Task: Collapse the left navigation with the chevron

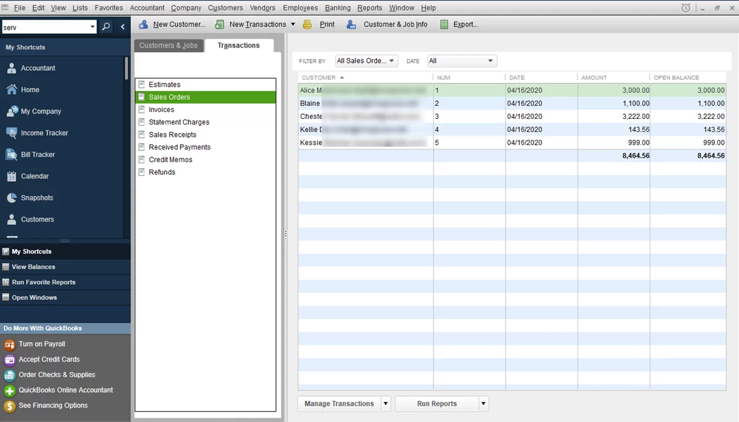Action: click(x=121, y=27)
